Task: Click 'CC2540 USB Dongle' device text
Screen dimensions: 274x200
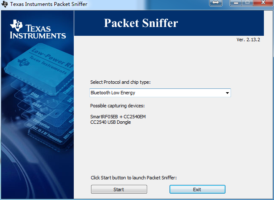Action: click(x=110, y=122)
